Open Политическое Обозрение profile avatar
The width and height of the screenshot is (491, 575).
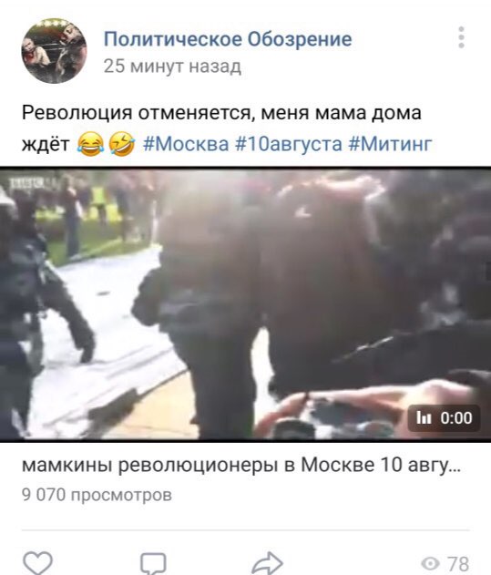click(x=55, y=51)
